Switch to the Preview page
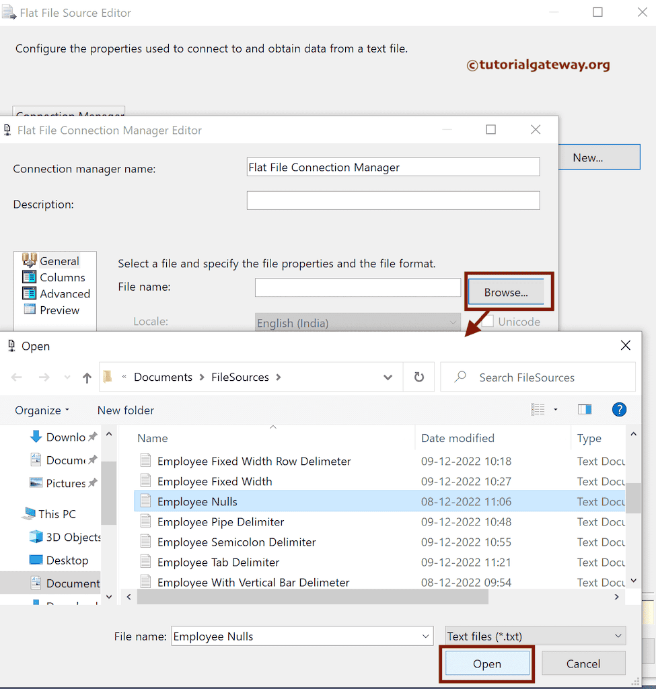 coord(61,310)
